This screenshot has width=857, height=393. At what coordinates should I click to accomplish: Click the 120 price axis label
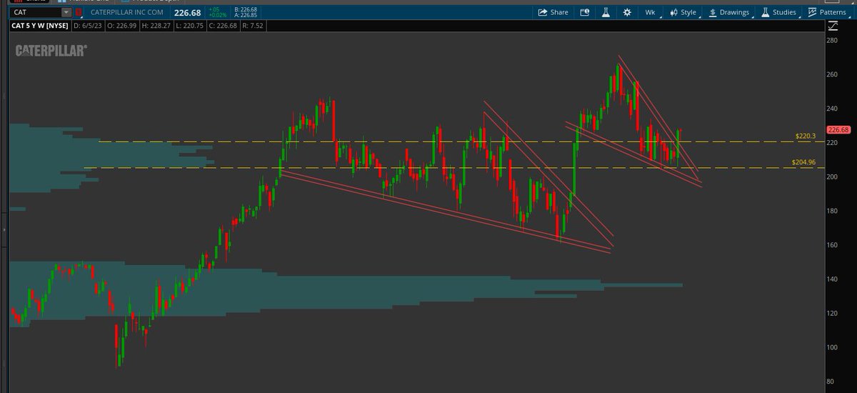(x=831, y=314)
